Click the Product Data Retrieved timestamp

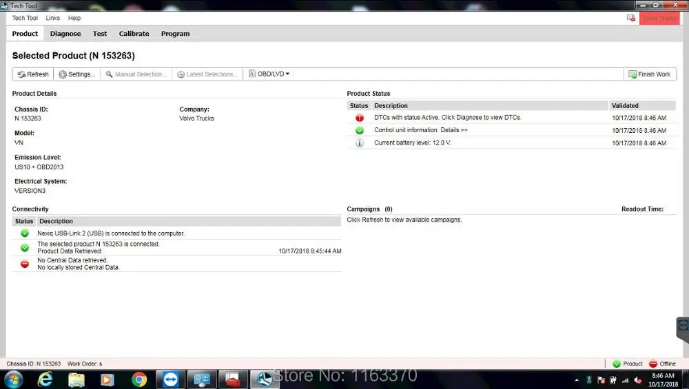point(310,251)
